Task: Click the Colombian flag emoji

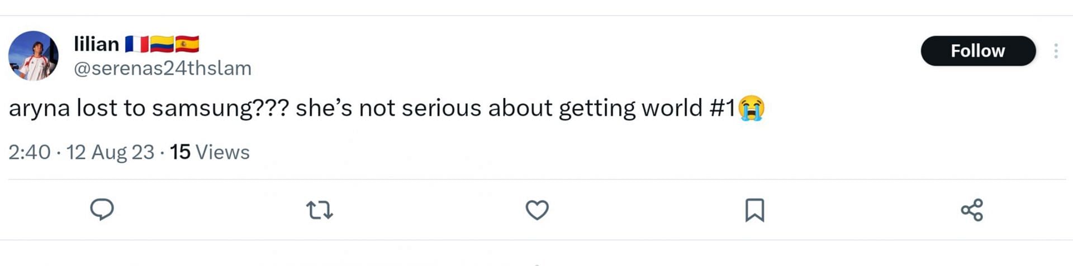Action: click(x=162, y=44)
